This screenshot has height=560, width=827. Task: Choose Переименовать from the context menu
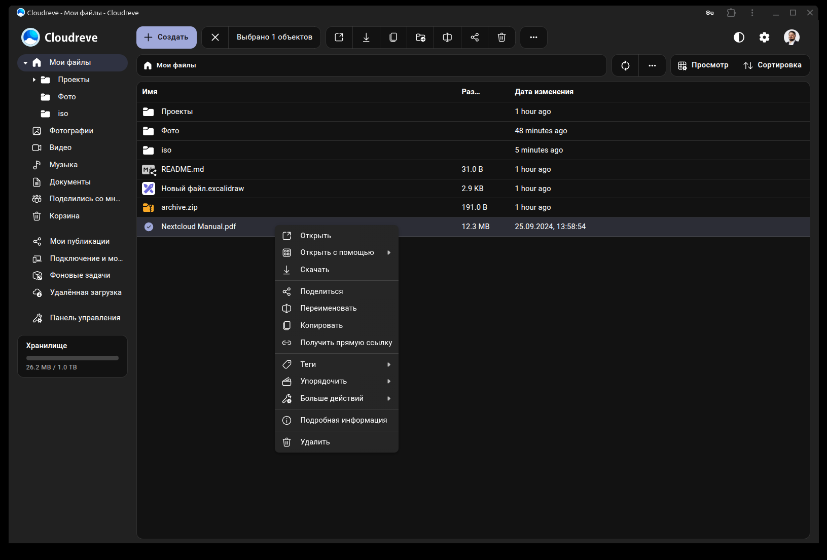tap(328, 308)
